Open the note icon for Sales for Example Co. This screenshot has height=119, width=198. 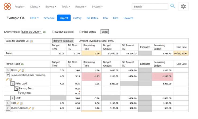32,41
